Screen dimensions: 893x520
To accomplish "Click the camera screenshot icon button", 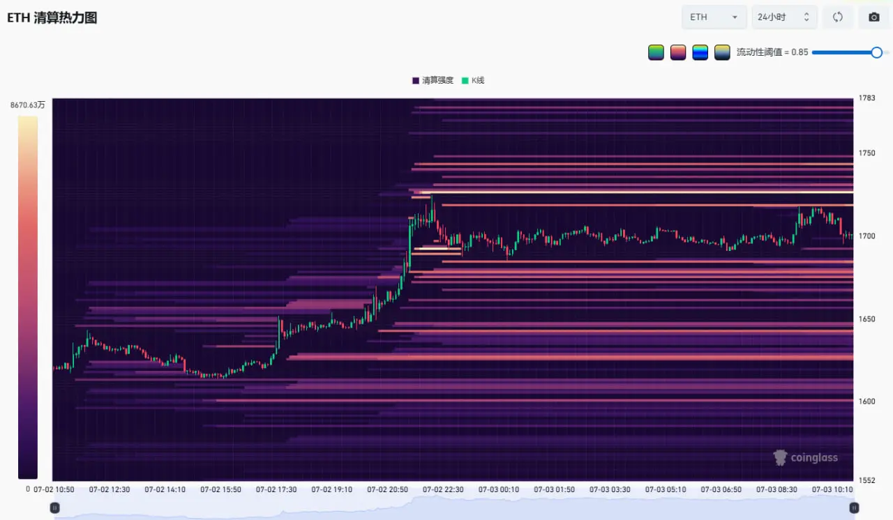I will point(873,17).
